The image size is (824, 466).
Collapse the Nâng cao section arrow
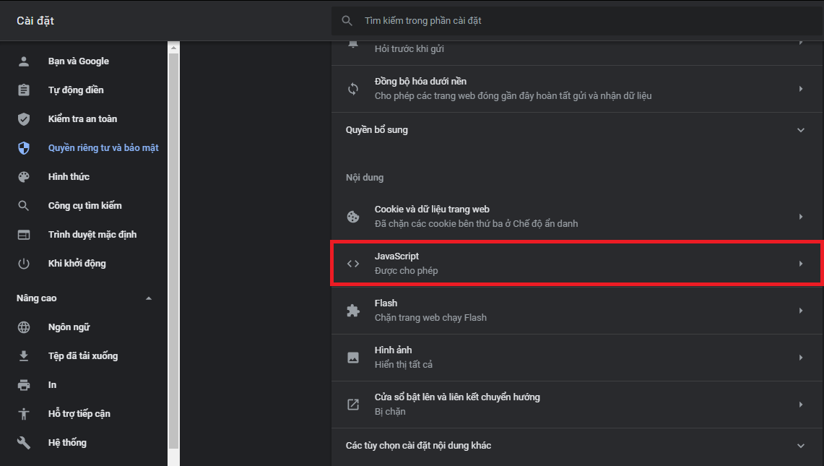coord(149,298)
